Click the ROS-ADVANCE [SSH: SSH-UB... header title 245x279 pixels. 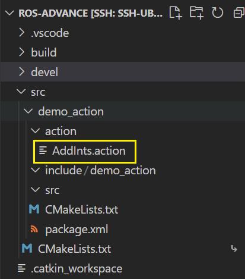91,14
